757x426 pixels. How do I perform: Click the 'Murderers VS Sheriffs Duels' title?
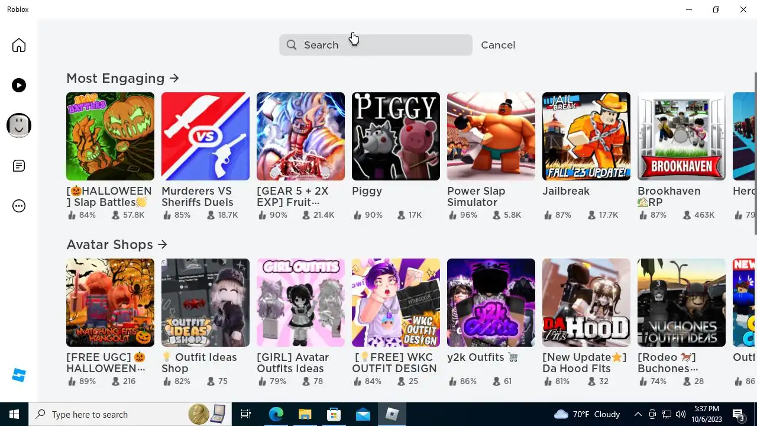point(197,196)
